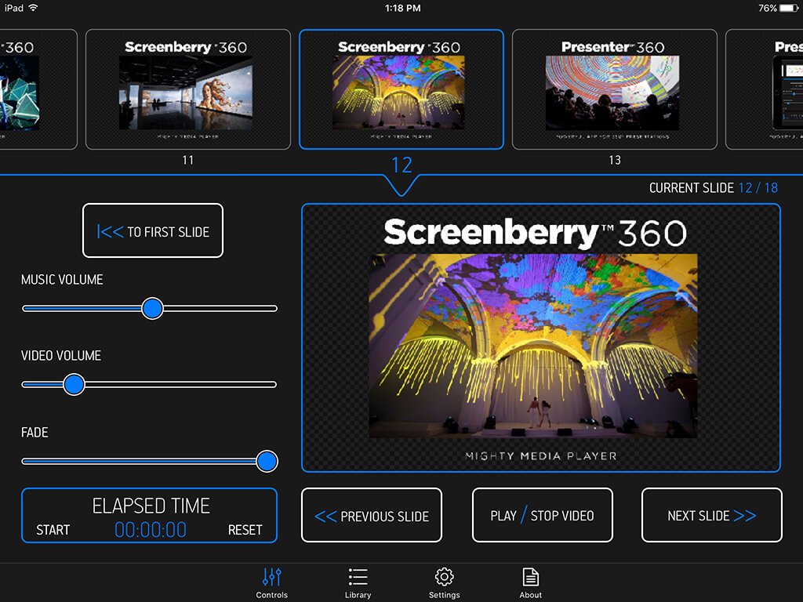
Task: Click the Current Slide 12 / 18 indicator
Action: [x=714, y=188]
